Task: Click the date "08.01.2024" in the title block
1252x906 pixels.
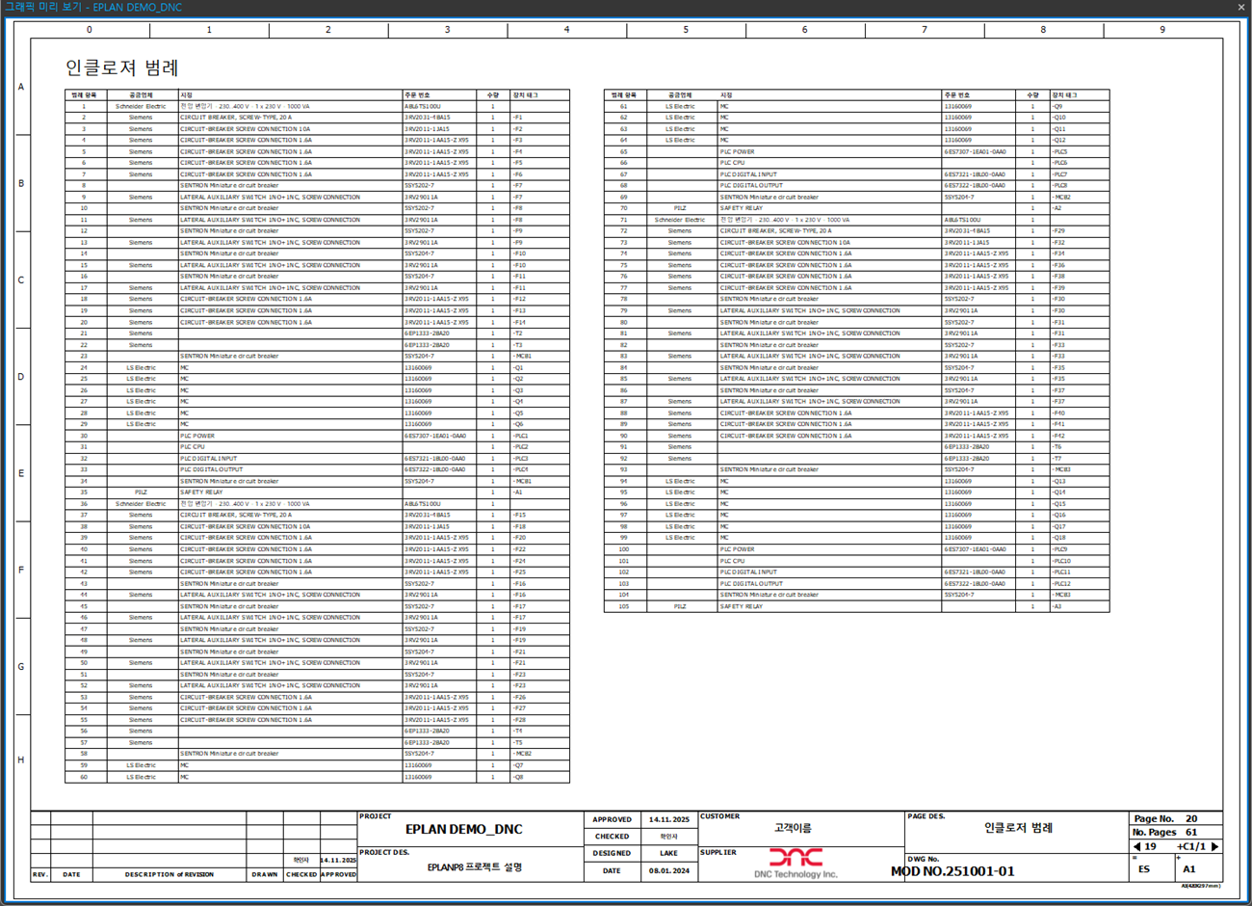Action: [668, 870]
